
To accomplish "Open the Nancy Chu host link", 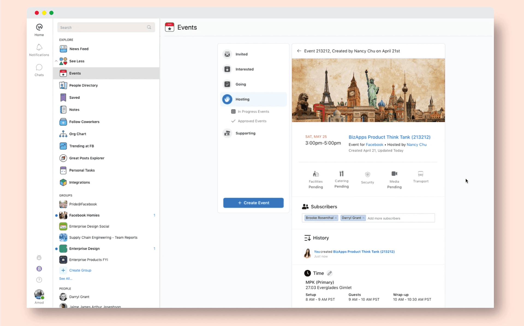I will pos(416,145).
